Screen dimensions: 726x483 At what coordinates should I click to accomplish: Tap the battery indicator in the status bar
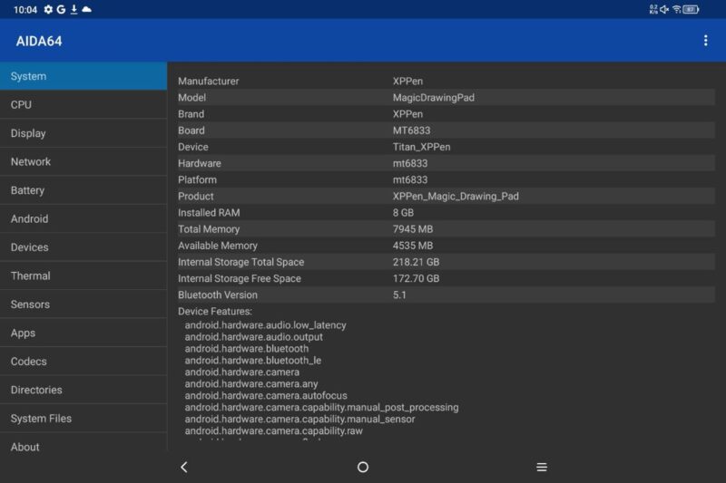click(x=692, y=9)
